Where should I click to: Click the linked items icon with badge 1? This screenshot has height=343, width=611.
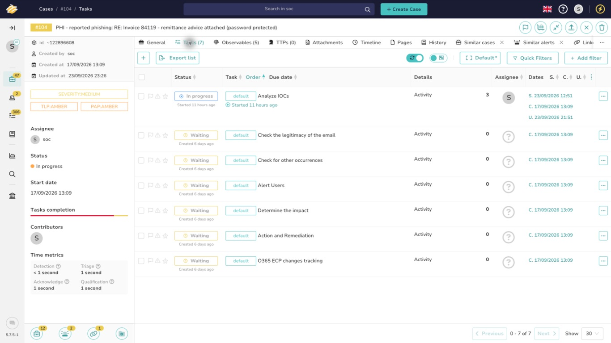coord(93,333)
